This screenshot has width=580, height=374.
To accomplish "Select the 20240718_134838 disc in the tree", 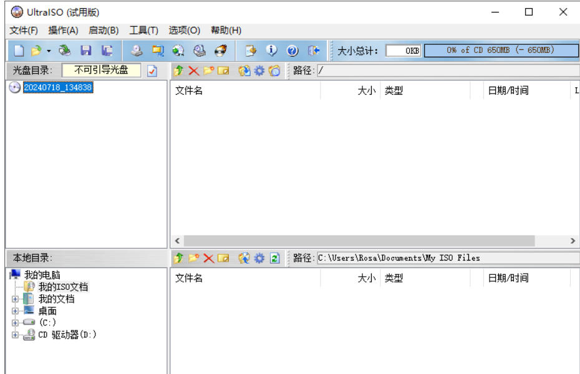I will pyautogui.click(x=58, y=88).
